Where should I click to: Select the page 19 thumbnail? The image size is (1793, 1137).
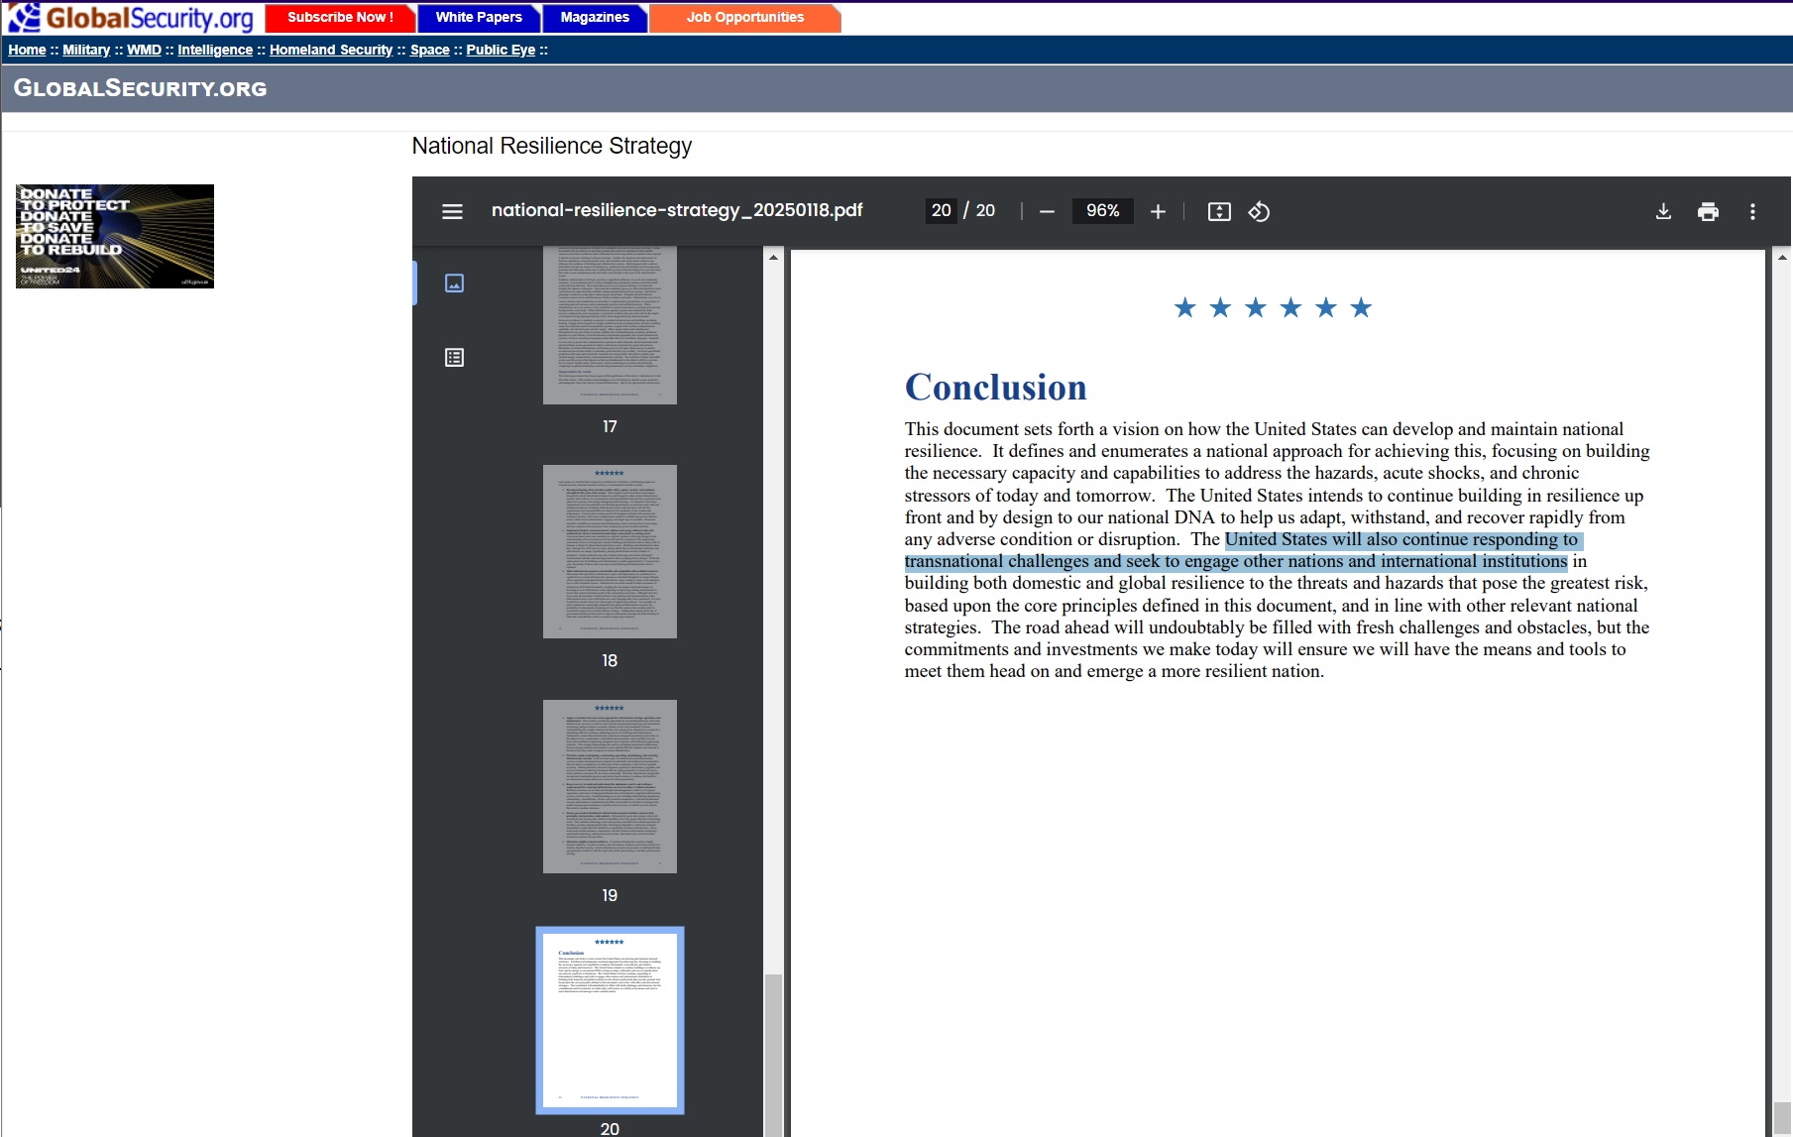[x=610, y=786]
